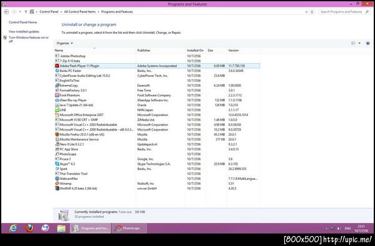This screenshot has width=375, height=246.
Task: Launch Firefox from the taskbar
Action: tap(29, 229)
